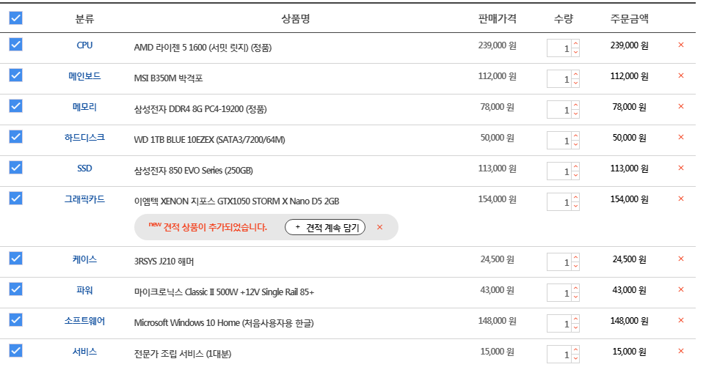Delete the MSI B350M 박격포 row with red X

[x=681, y=75]
